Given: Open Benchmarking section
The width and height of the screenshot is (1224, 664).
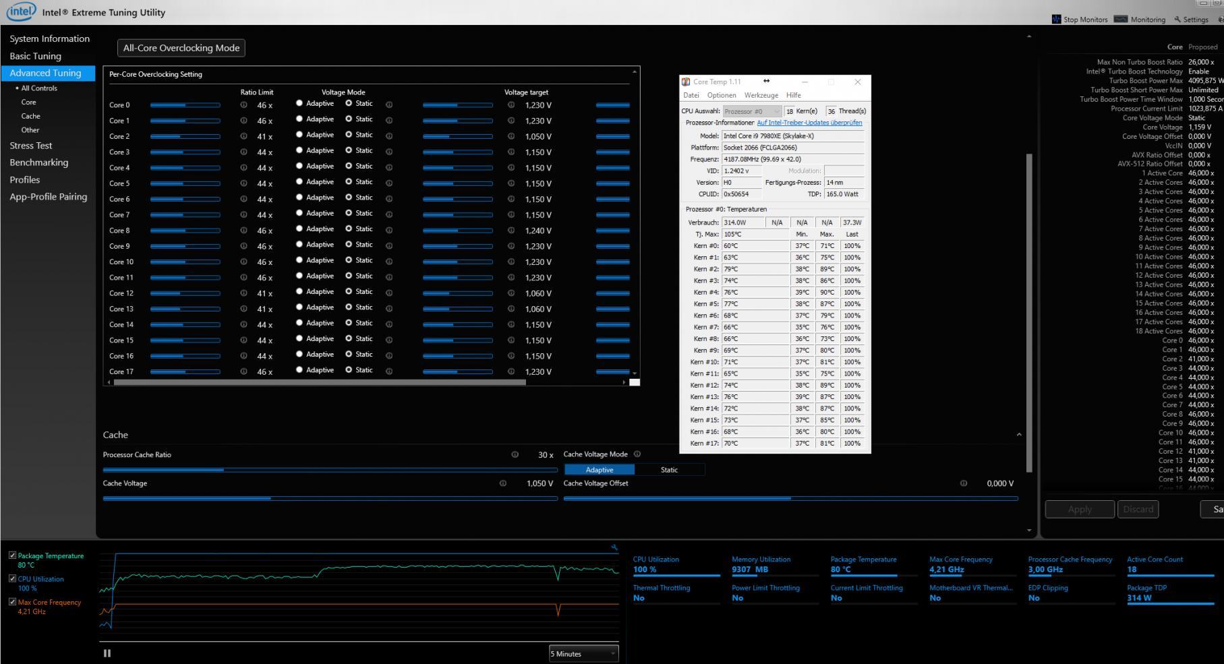Looking at the screenshot, I should tap(38, 162).
